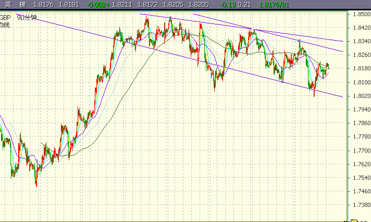This screenshot has width=371, height=222.
Task: Select the 90分钟 timeframe label
Action: [27, 18]
